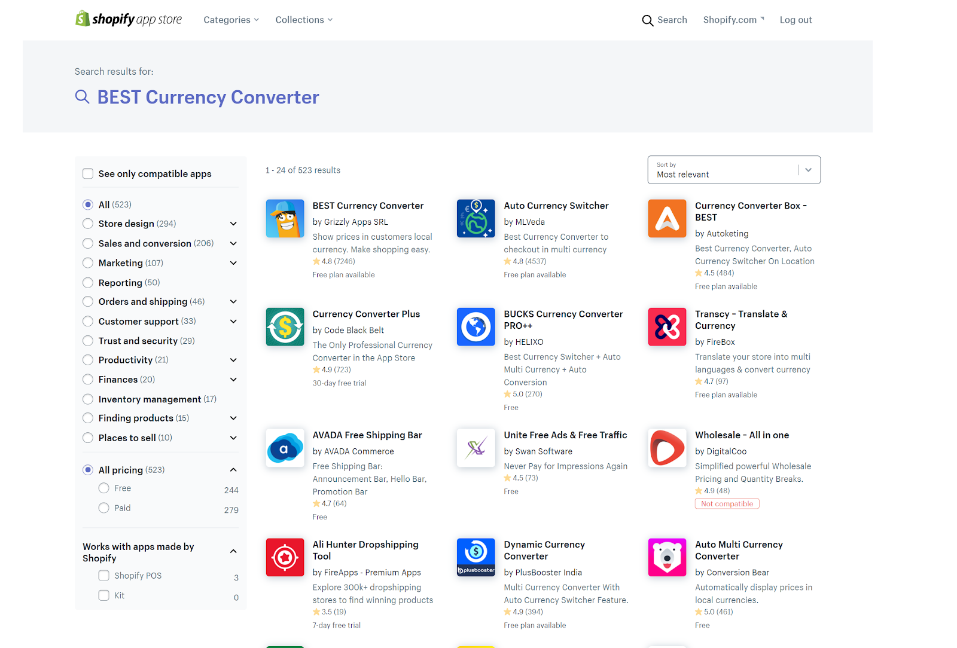Open Auto Currency Switcher app icon
Image resolution: width=957 pixels, height=648 pixels.
(476, 219)
